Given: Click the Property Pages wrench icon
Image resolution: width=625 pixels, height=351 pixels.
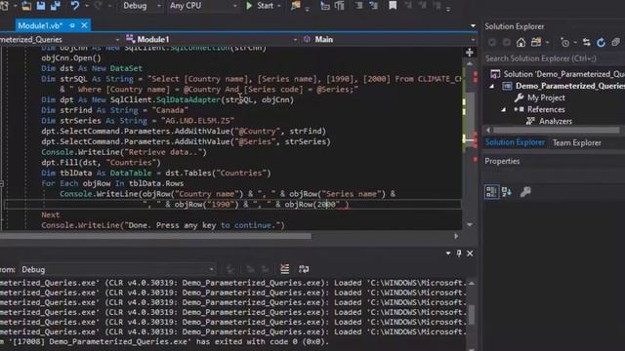Looking at the screenshot, I should 525,192.
